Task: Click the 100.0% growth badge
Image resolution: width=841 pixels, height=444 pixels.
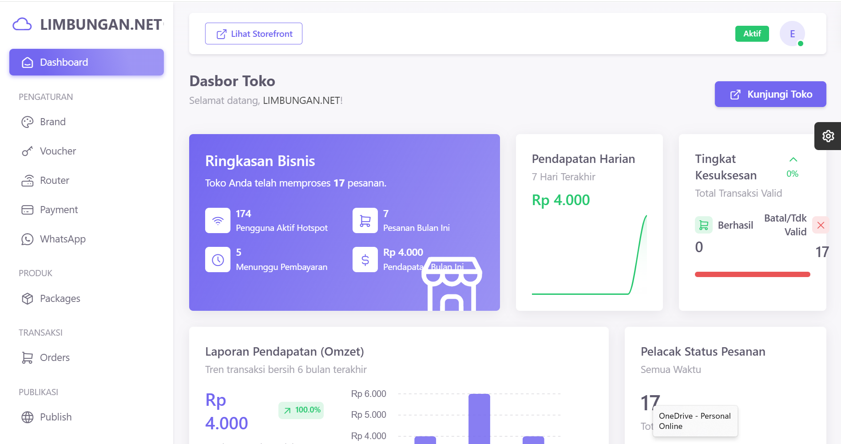Action: [x=301, y=410]
